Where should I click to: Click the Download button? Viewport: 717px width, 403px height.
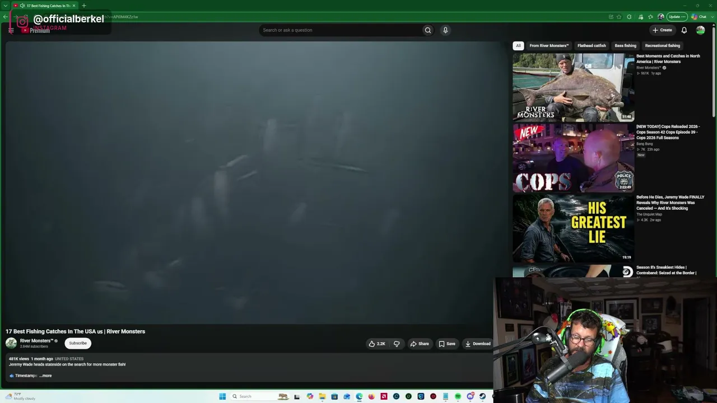[477, 344]
